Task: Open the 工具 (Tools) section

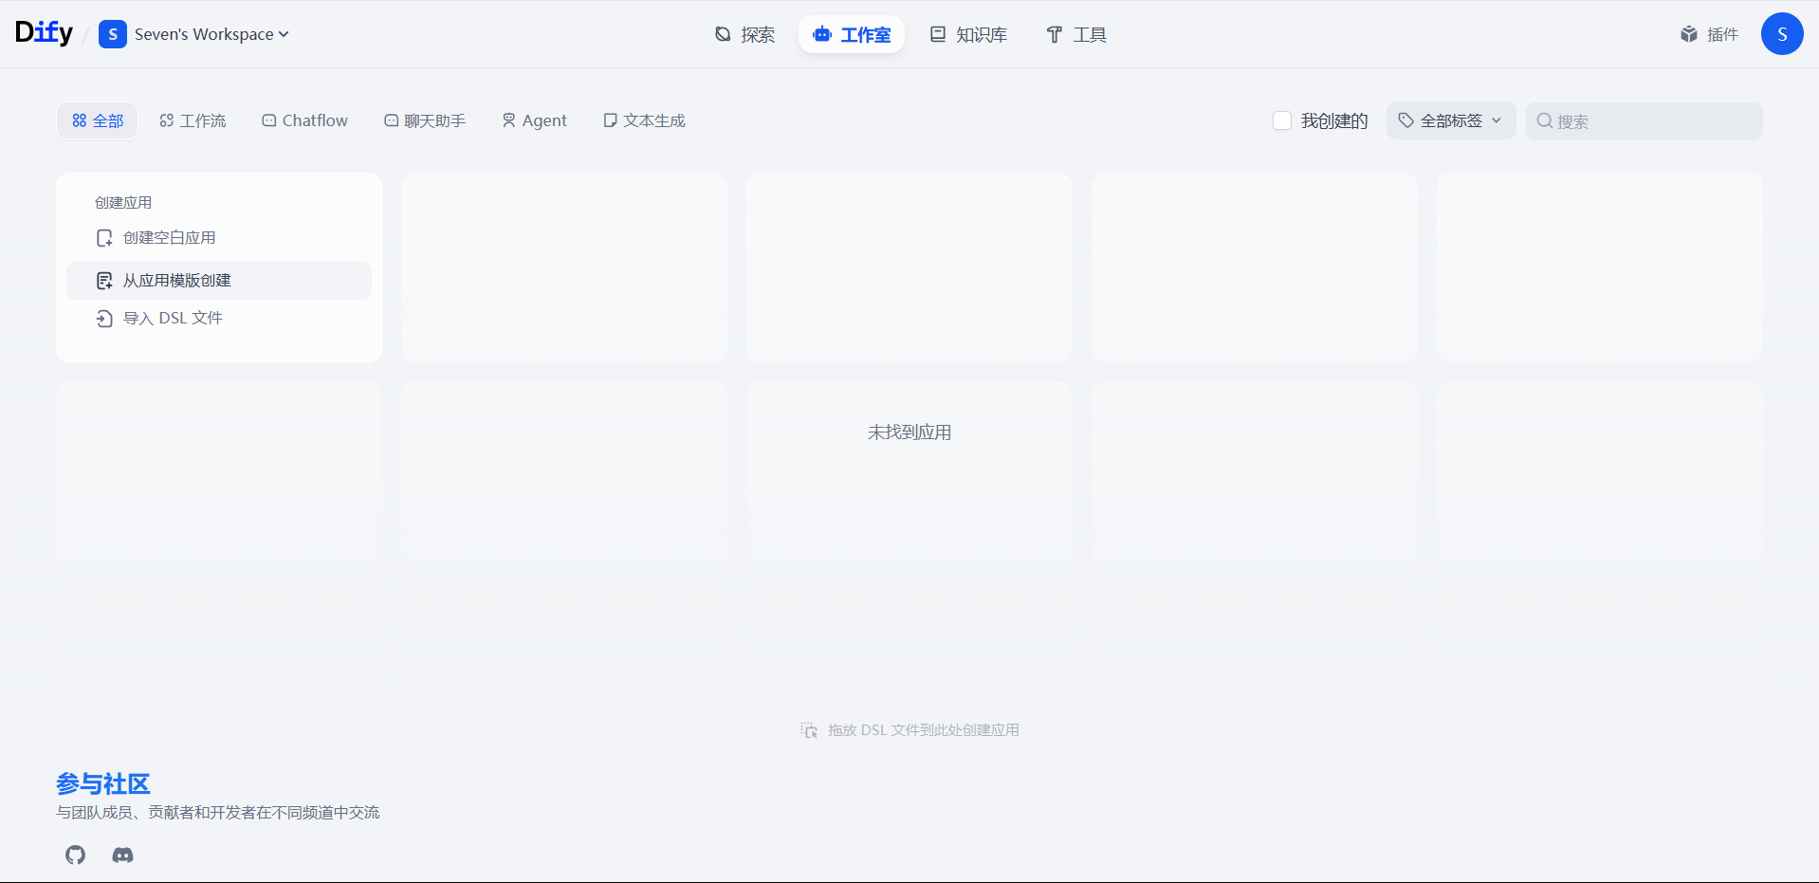Action: (1075, 34)
